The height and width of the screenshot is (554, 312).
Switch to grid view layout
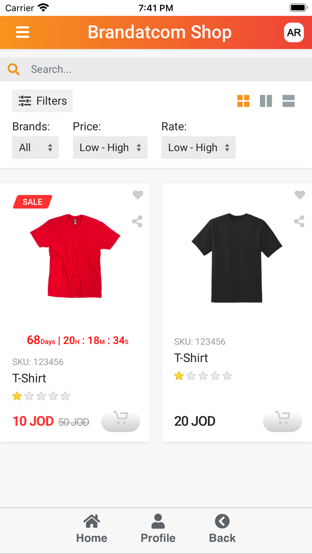click(243, 101)
